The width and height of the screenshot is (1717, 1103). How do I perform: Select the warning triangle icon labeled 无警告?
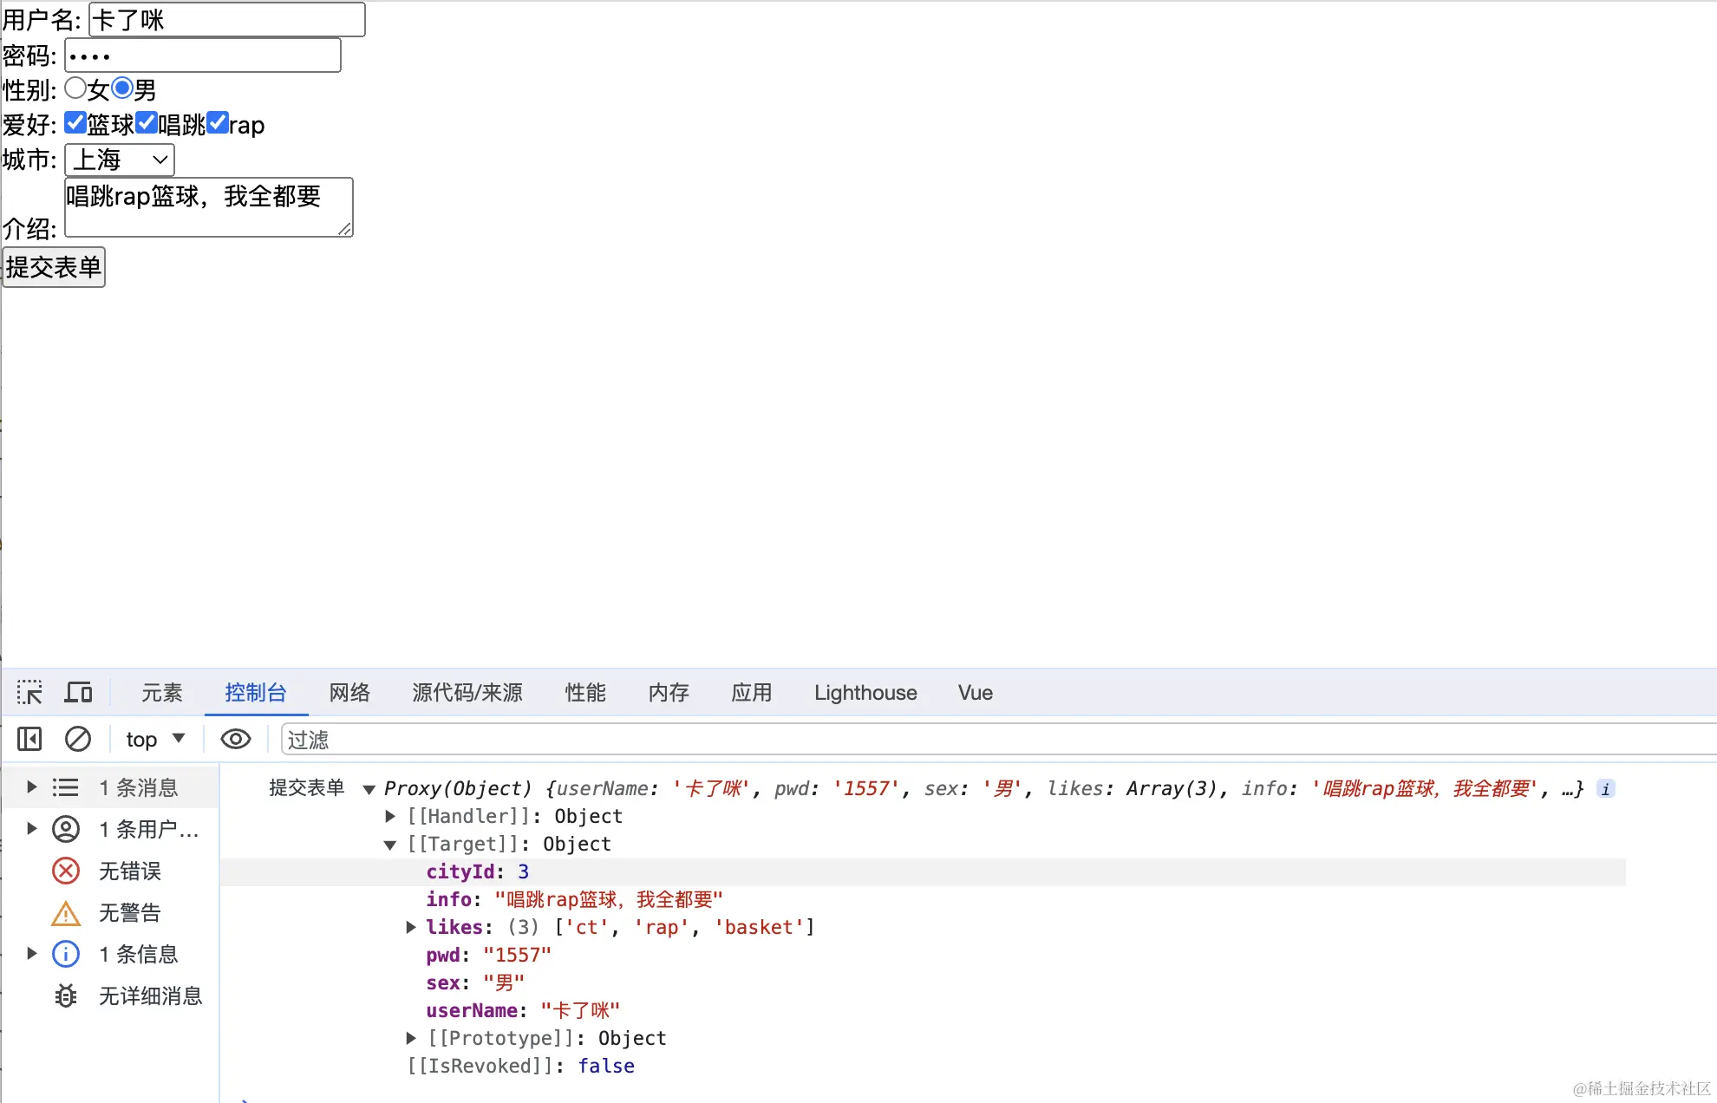coord(66,912)
